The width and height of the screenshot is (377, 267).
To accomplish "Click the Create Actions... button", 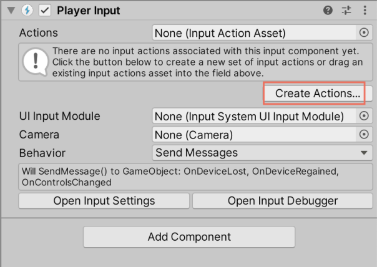I will point(318,94).
